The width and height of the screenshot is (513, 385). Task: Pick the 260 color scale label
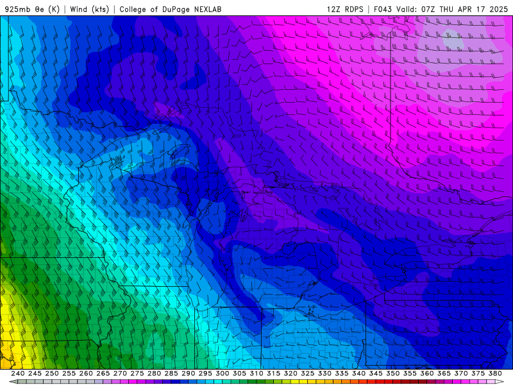(86, 373)
